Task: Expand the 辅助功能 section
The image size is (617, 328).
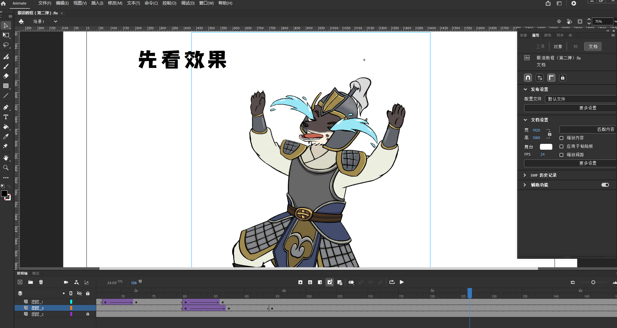Action: click(525, 185)
